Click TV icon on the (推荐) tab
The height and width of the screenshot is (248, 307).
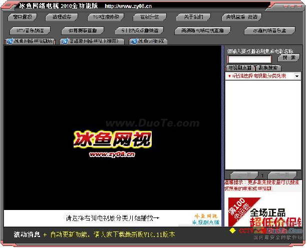click(x=65, y=41)
